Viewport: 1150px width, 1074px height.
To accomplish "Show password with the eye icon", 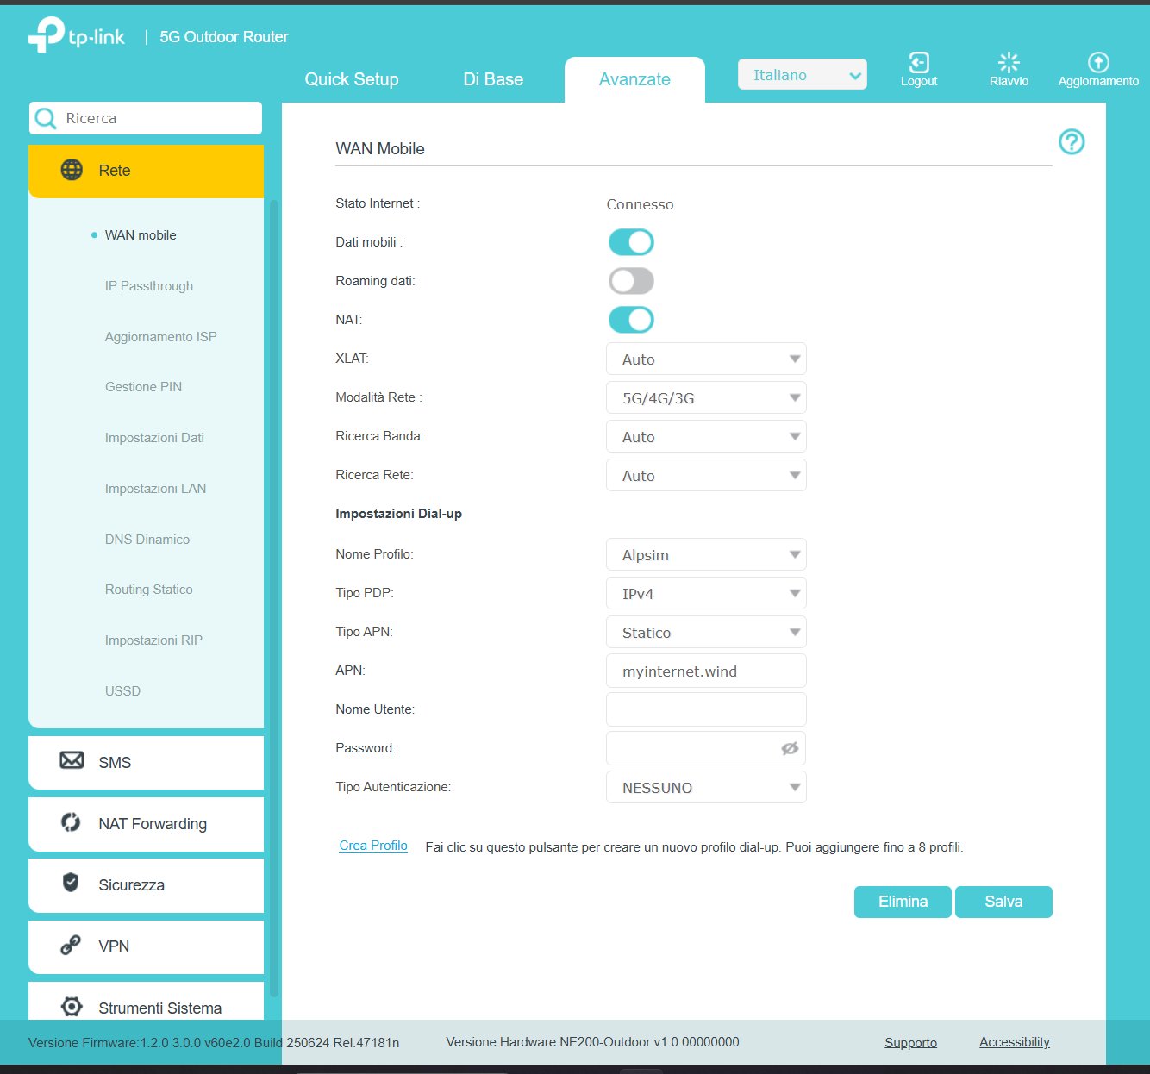I will click(789, 748).
